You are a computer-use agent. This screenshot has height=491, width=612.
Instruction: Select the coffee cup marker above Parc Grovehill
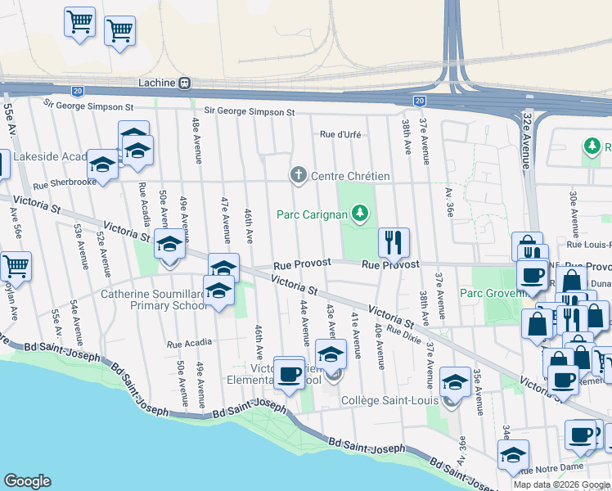(533, 277)
